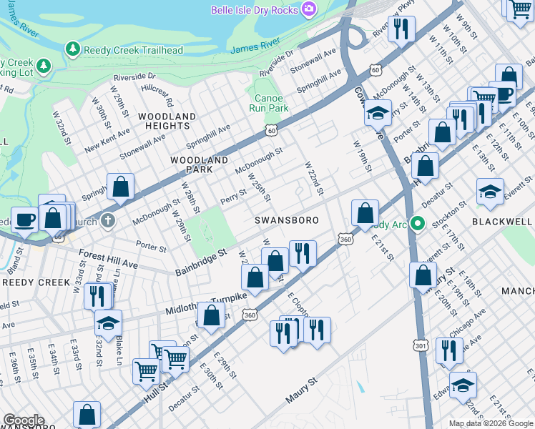
Task: Click the Forest Hill Ave street label
Action: click(x=108, y=259)
